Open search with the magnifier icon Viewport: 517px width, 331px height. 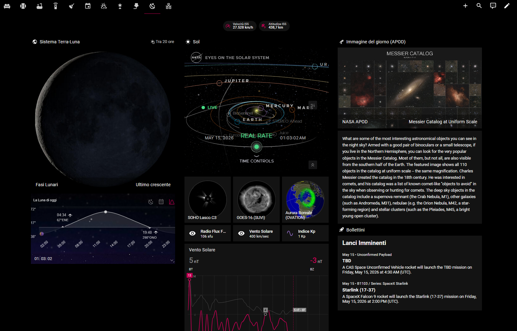click(x=479, y=6)
